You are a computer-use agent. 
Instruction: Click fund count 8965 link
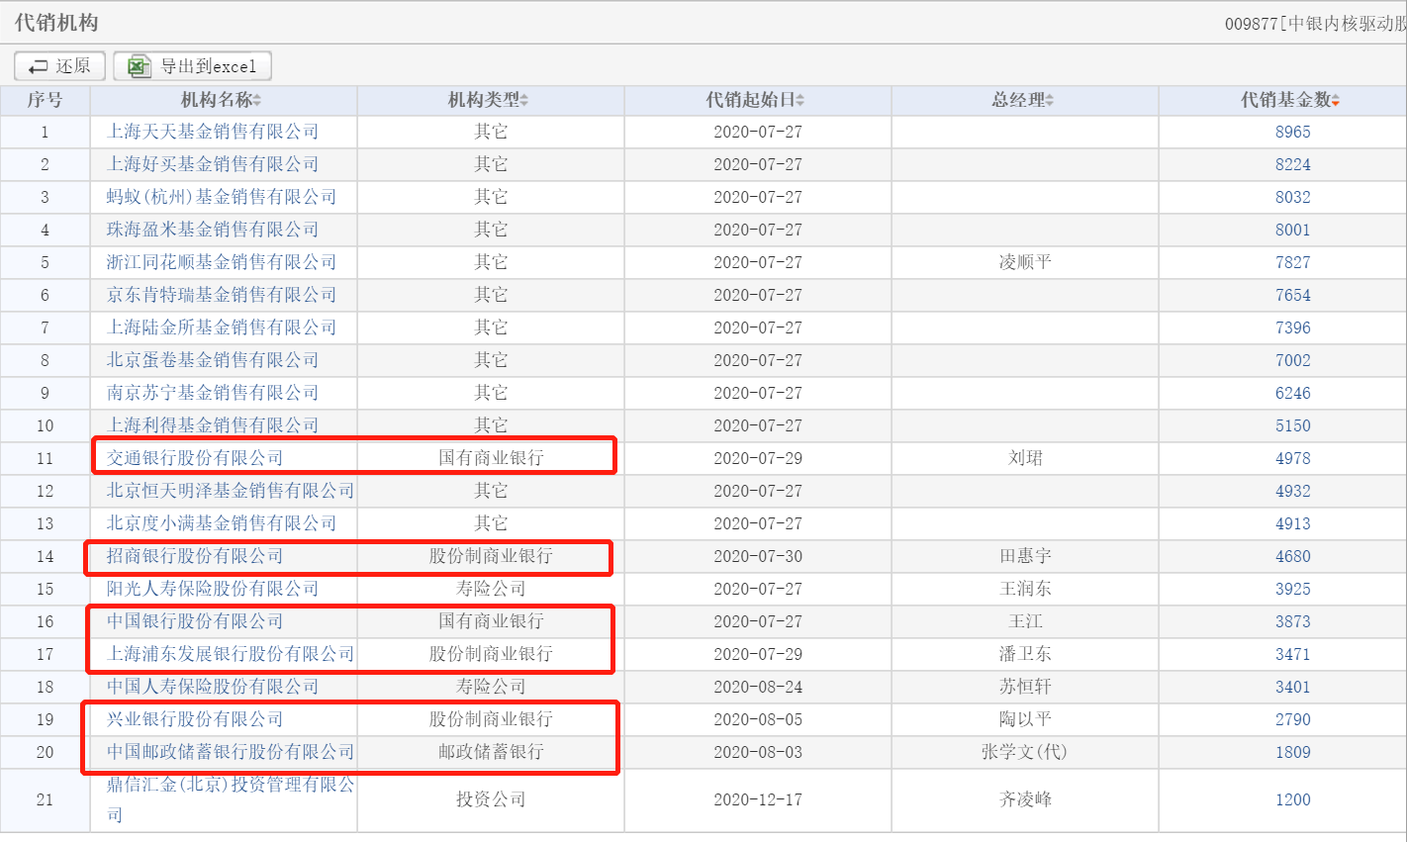tap(1292, 132)
